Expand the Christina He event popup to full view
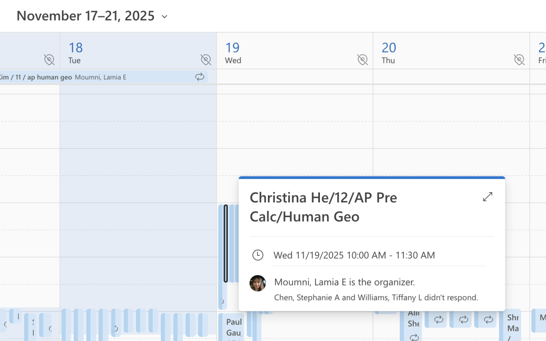This screenshot has width=546, height=341. [x=488, y=197]
